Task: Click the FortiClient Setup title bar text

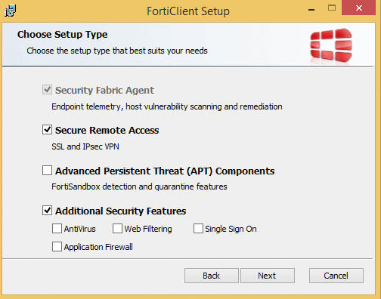Action: 188,11
